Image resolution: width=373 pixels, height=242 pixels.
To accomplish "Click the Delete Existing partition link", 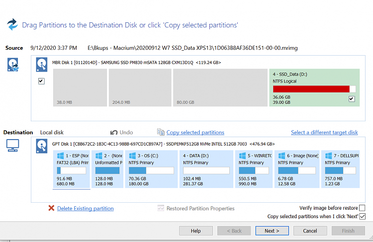I will [x=86, y=209].
